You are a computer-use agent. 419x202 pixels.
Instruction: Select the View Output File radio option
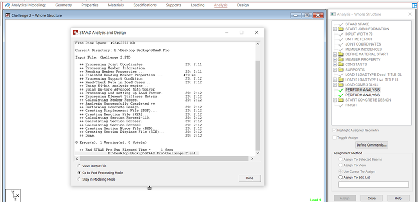(x=79, y=166)
